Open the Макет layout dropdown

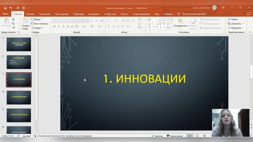coord(37,19)
